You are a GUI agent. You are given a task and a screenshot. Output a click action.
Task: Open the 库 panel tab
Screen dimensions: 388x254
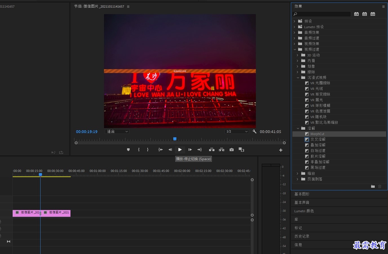[x=296, y=219]
